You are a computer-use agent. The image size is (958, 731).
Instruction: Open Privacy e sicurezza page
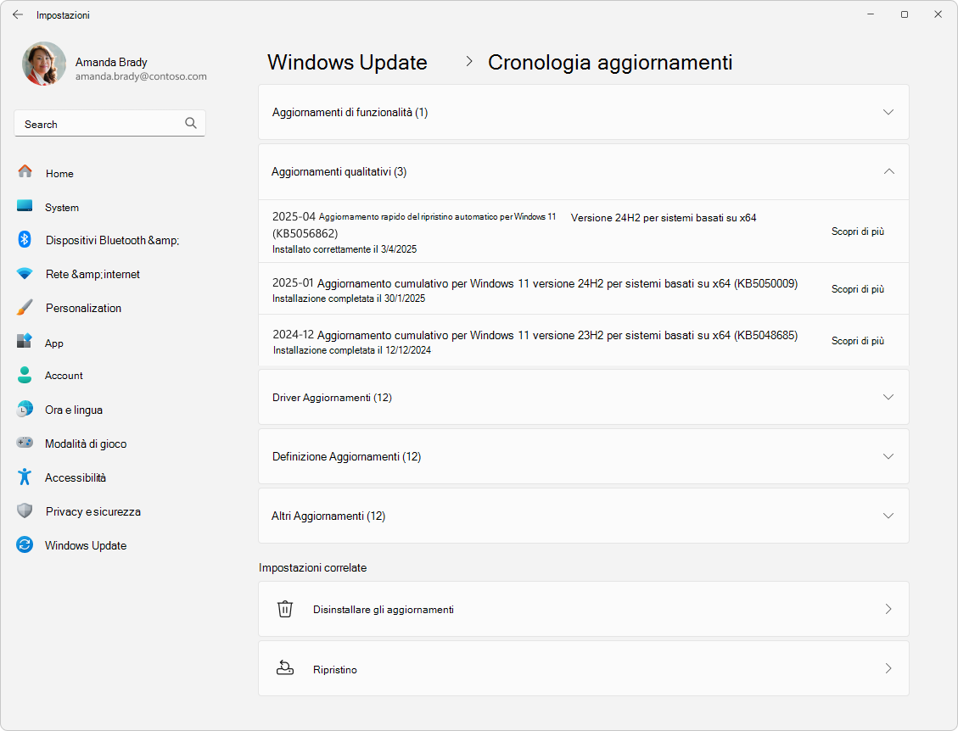(92, 511)
